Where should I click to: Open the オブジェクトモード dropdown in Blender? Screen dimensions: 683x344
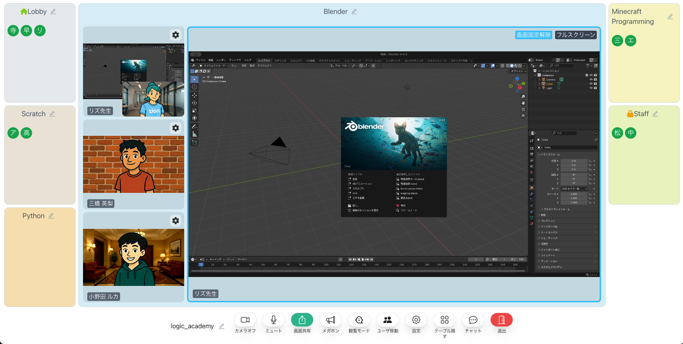pos(214,66)
